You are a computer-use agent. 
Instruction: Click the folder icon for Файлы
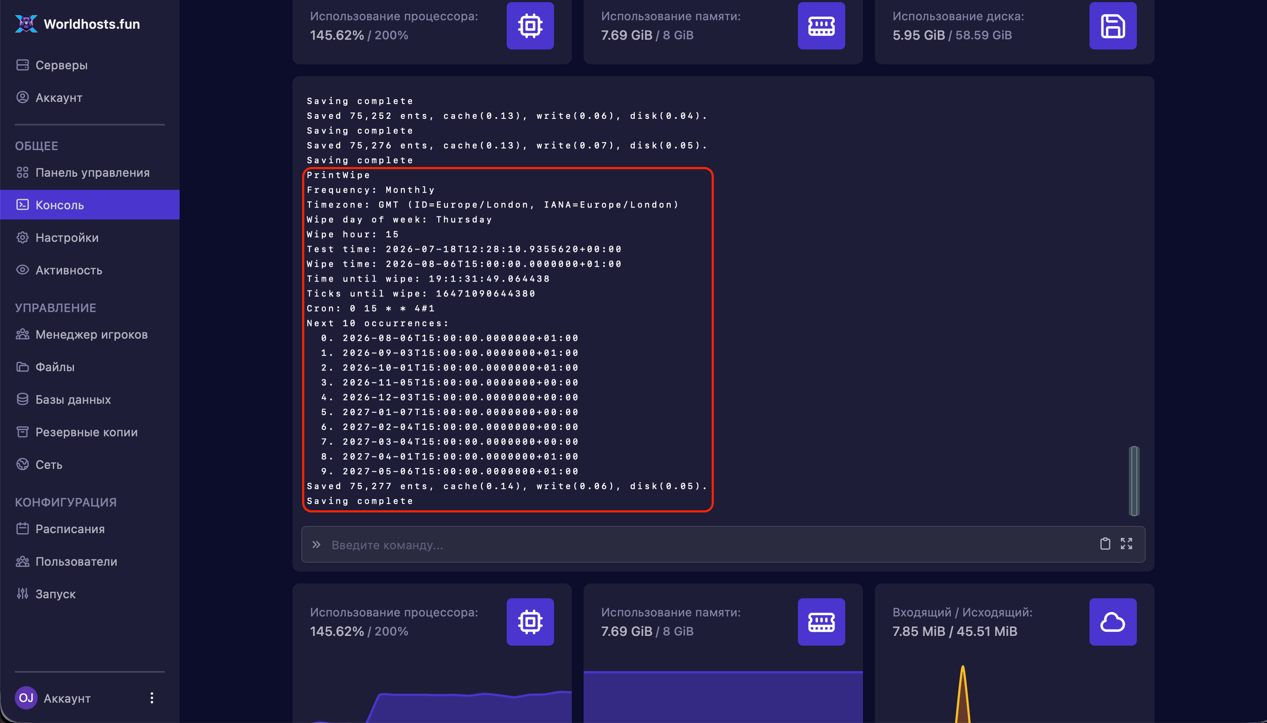click(x=22, y=367)
